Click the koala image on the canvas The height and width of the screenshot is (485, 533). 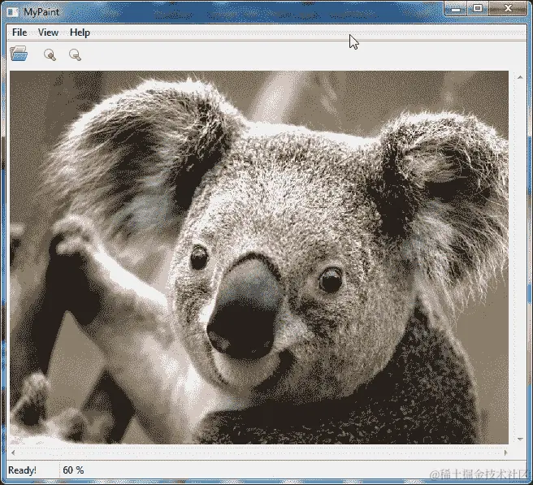(259, 258)
